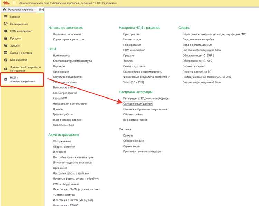
Task: Click the home icon on Начальная страница
Action: [4, 9]
